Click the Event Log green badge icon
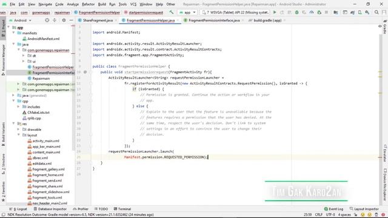The image size is (388, 218). (x=326, y=209)
